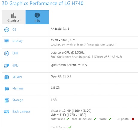138x132 pixels.
Task: Click the Display monitor icon
Action: point(7,41)
